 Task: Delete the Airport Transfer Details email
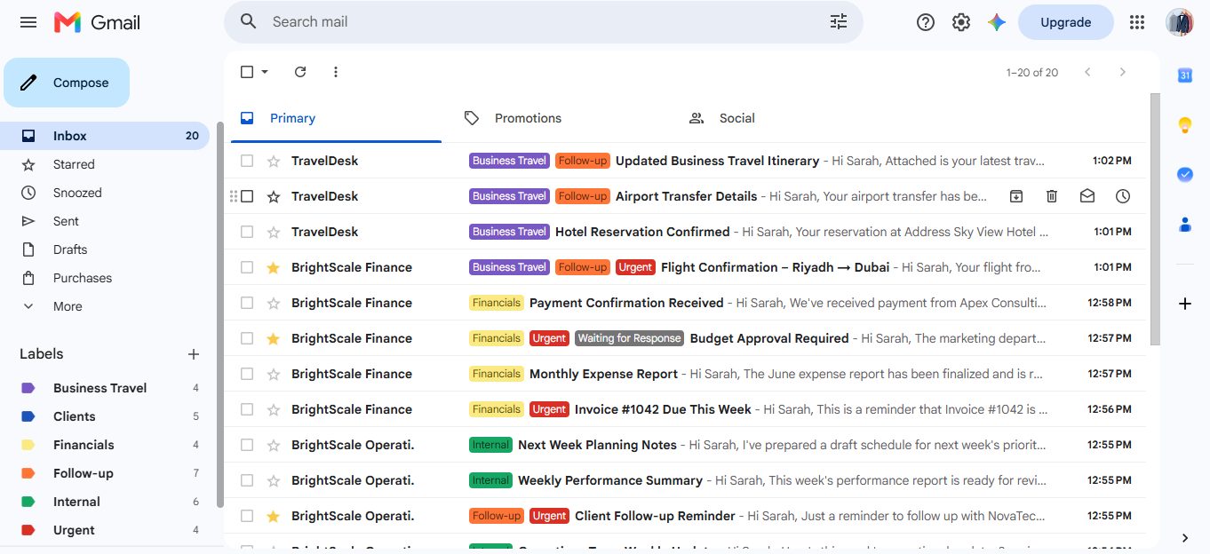tap(1052, 196)
